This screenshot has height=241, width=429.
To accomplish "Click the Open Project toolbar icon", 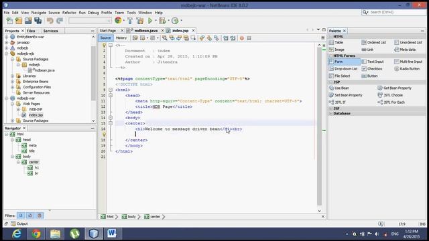I will tap(28, 21).
